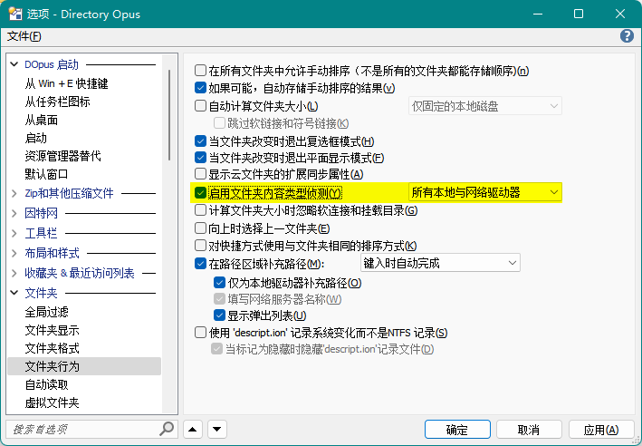Open the 所有本地与网络驱动器 dropdown
Image resolution: width=642 pixels, height=446 pixels.
click(x=484, y=192)
